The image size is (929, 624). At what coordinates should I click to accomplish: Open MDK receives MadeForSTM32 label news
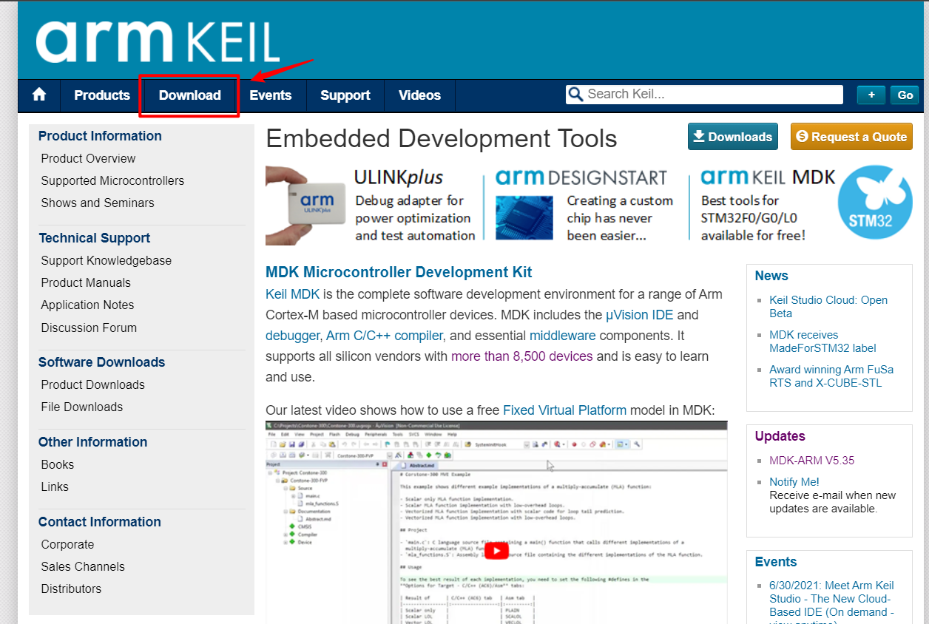tap(822, 342)
